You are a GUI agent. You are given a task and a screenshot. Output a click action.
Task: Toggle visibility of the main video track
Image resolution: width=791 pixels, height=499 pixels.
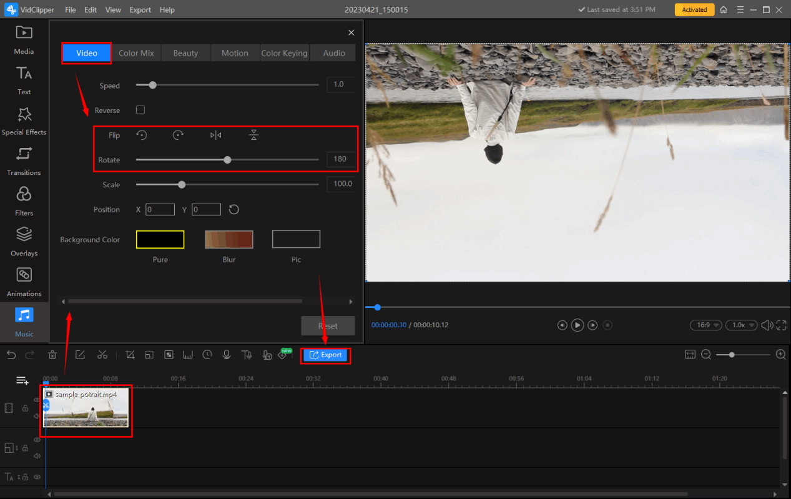[x=37, y=400]
